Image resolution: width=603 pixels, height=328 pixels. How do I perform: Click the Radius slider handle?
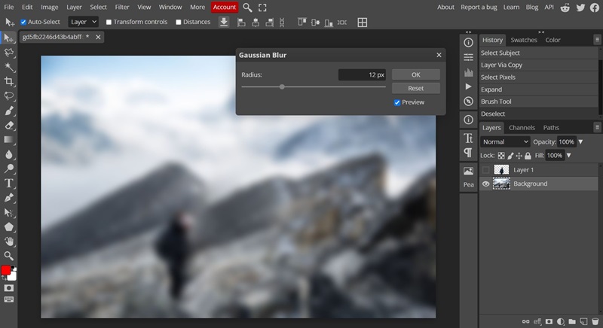coord(282,87)
